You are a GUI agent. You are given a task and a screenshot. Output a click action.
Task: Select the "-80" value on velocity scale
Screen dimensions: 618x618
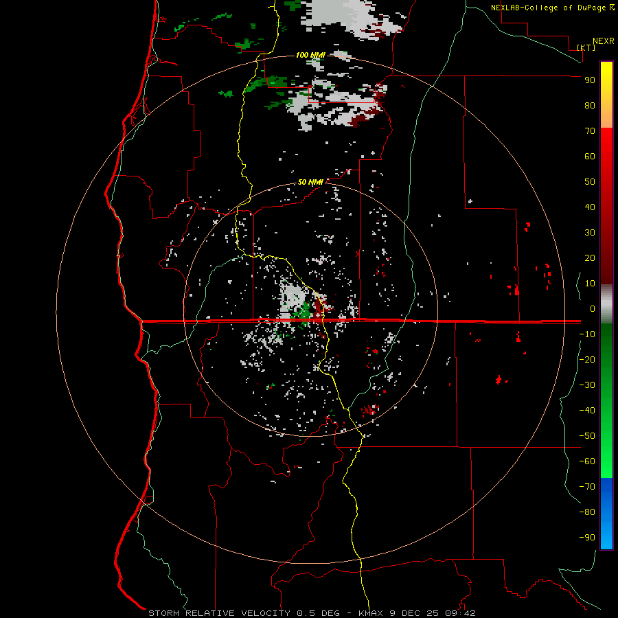587,512
